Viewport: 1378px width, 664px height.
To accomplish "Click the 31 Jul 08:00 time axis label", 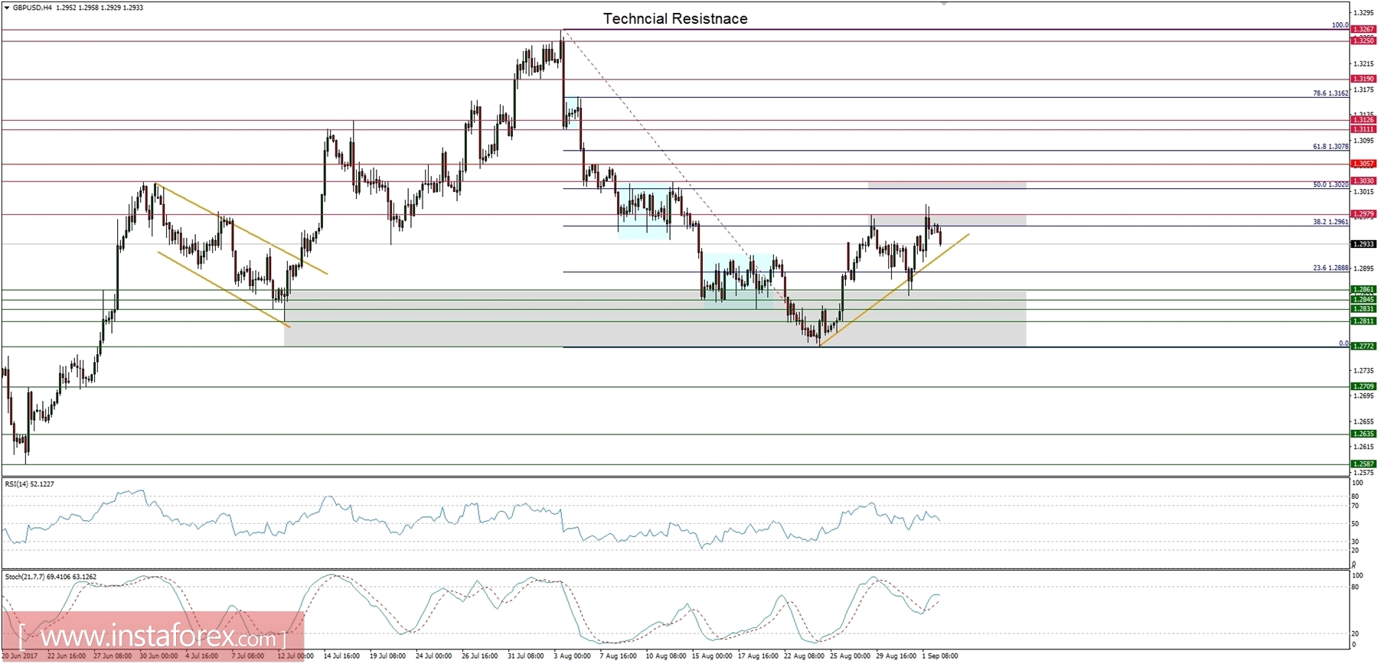I will (x=526, y=656).
